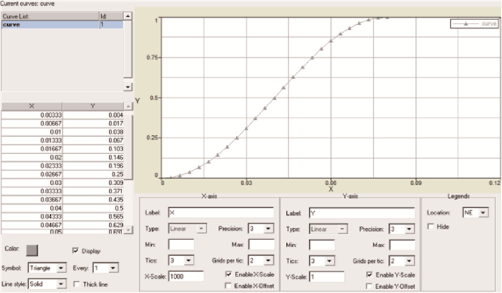Toggle the Enable Y-Scale checkbox
The image size is (502, 293).
370,274
